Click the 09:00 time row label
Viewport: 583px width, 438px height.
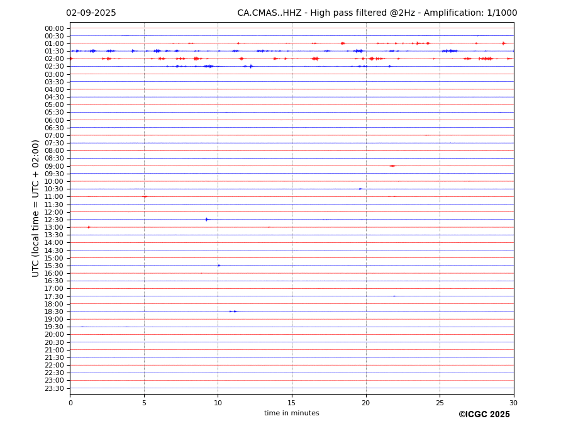[x=54, y=166]
